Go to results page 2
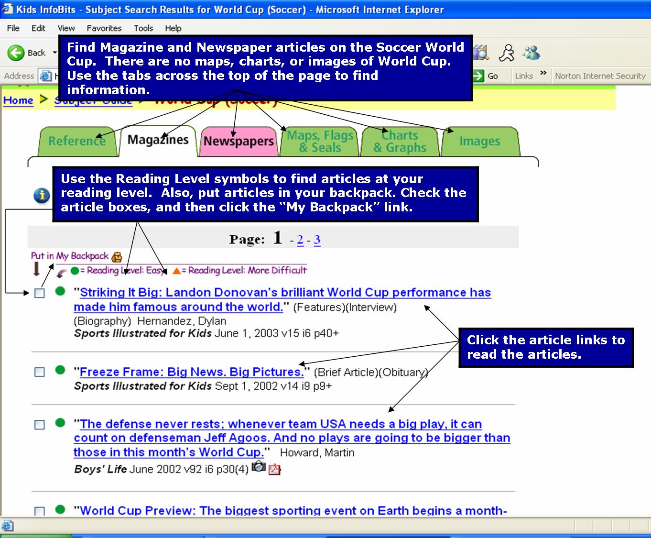The width and height of the screenshot is (651, 538). tap(300, 240)
